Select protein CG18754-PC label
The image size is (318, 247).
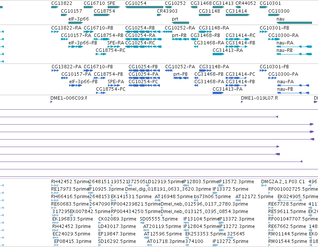pos(111,89)
